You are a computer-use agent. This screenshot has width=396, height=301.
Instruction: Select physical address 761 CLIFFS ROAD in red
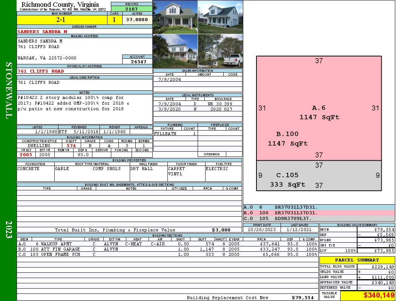click(x=40, y=71)
